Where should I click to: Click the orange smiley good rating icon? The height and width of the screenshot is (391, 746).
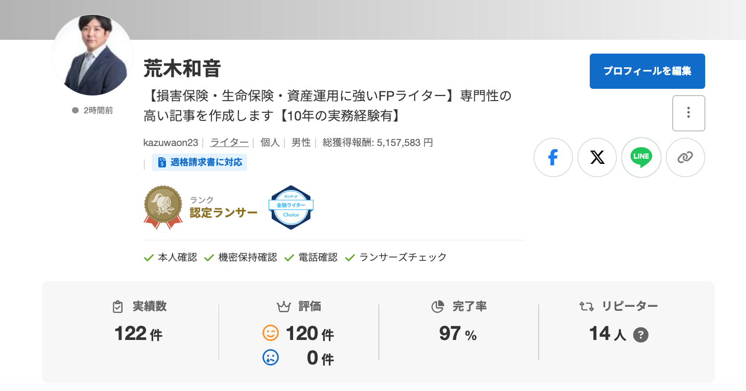coord(271,333)
